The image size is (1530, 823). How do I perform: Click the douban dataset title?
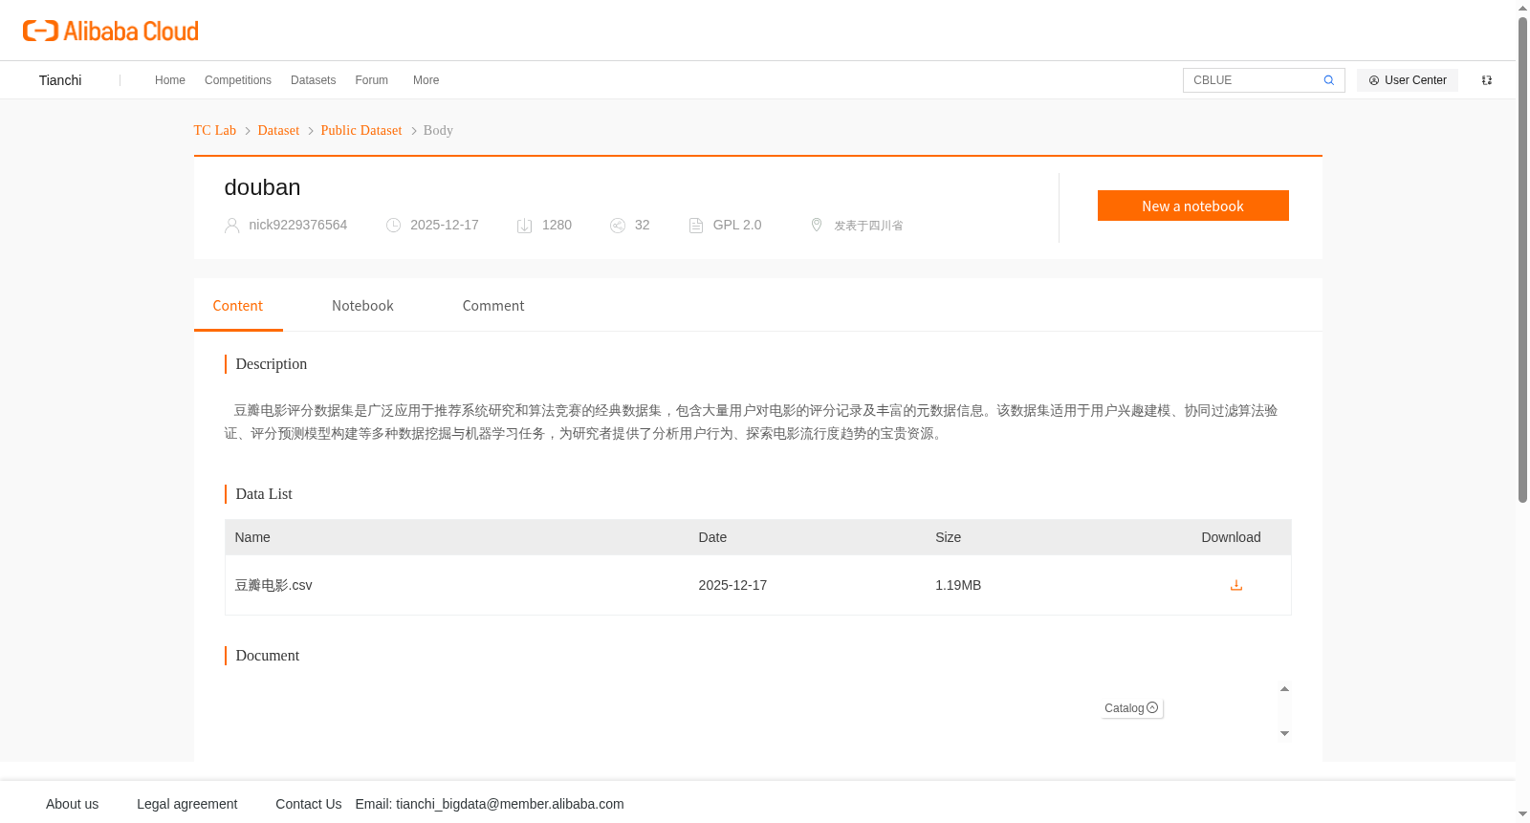pyautogui.click(x=262, y=187)
